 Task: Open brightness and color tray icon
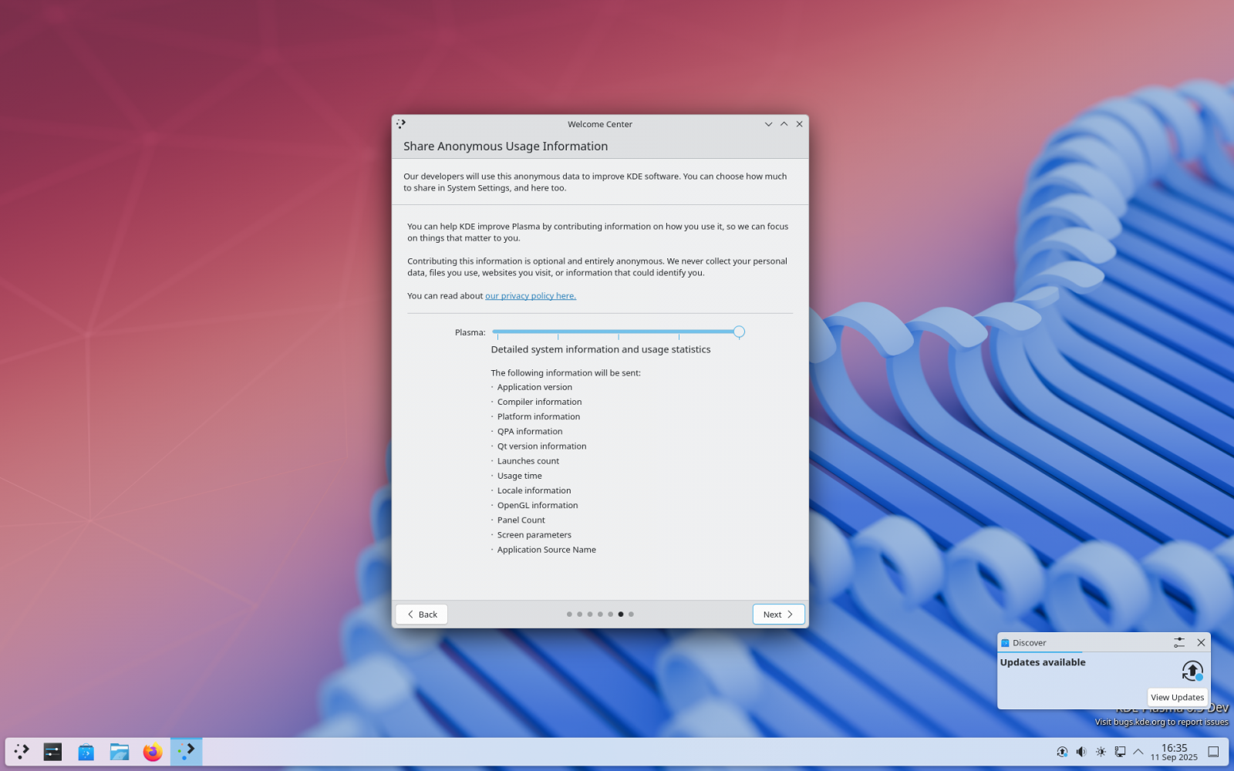pyautogui.click(x=1101, y=752)
